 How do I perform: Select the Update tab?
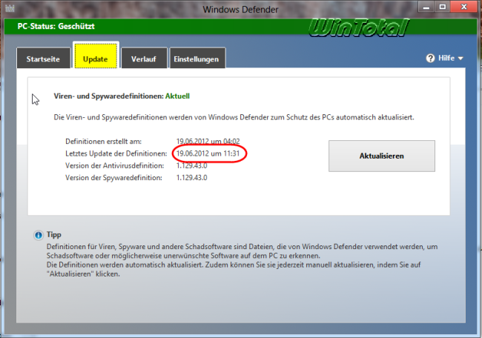click(96, 56)
